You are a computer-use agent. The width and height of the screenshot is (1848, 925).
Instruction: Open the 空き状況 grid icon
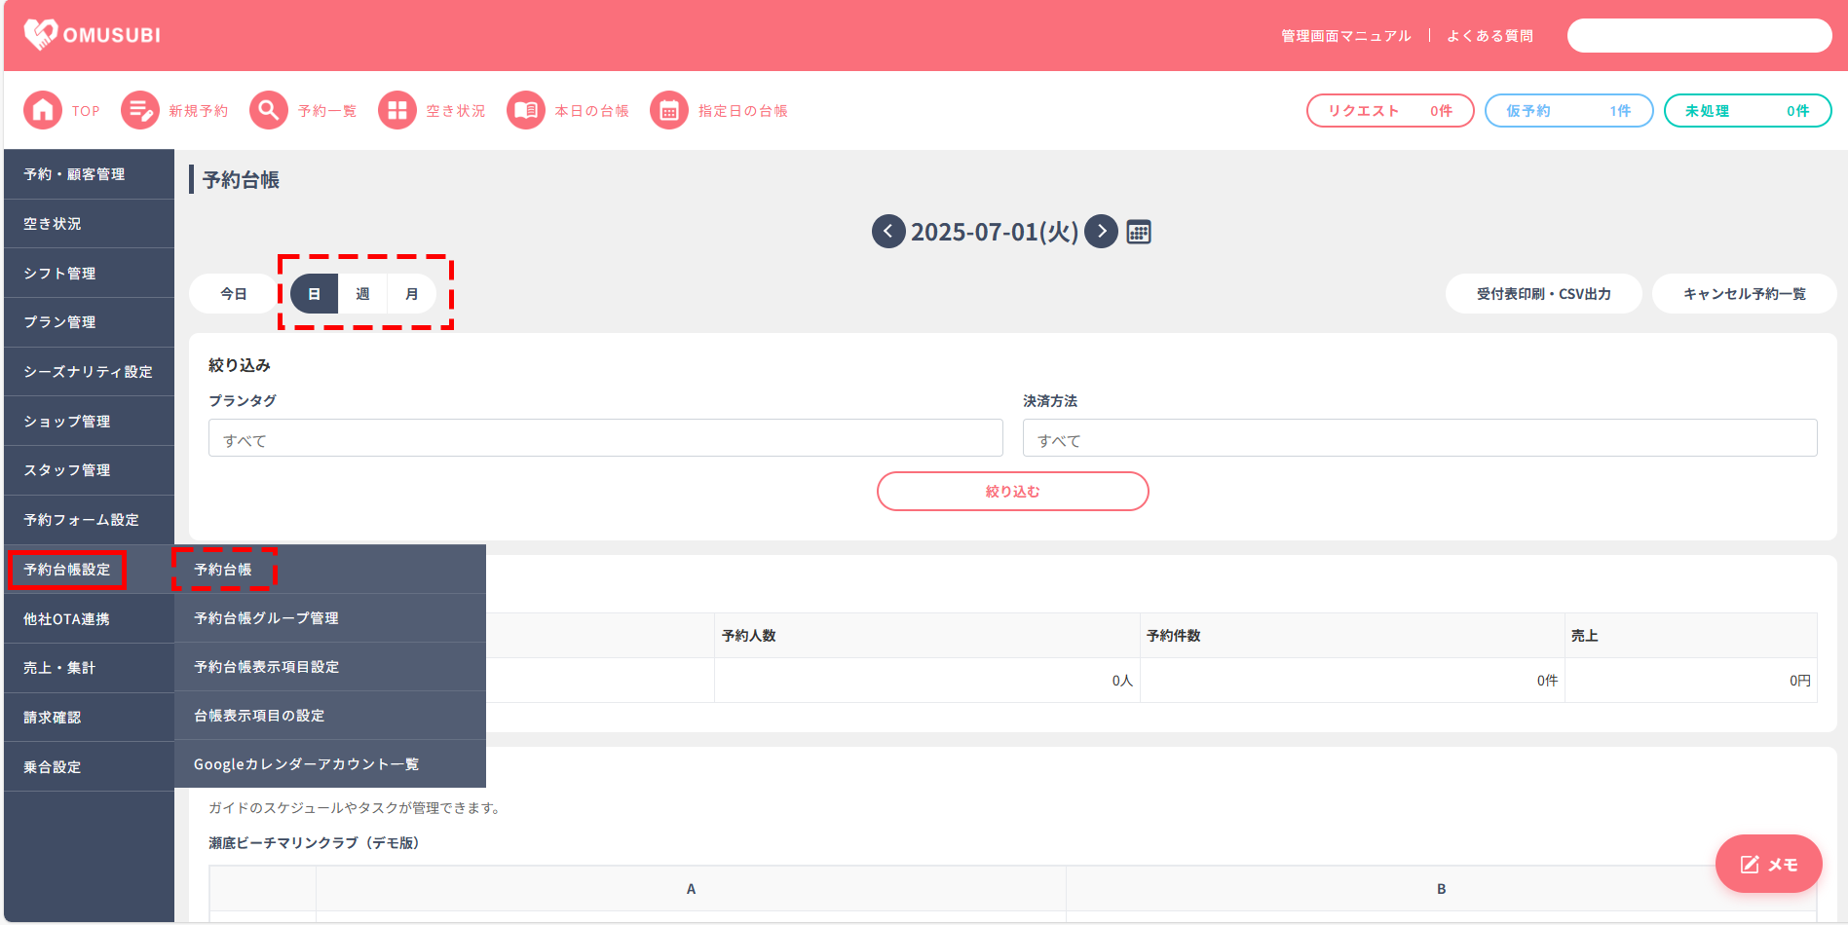(396, 111)
